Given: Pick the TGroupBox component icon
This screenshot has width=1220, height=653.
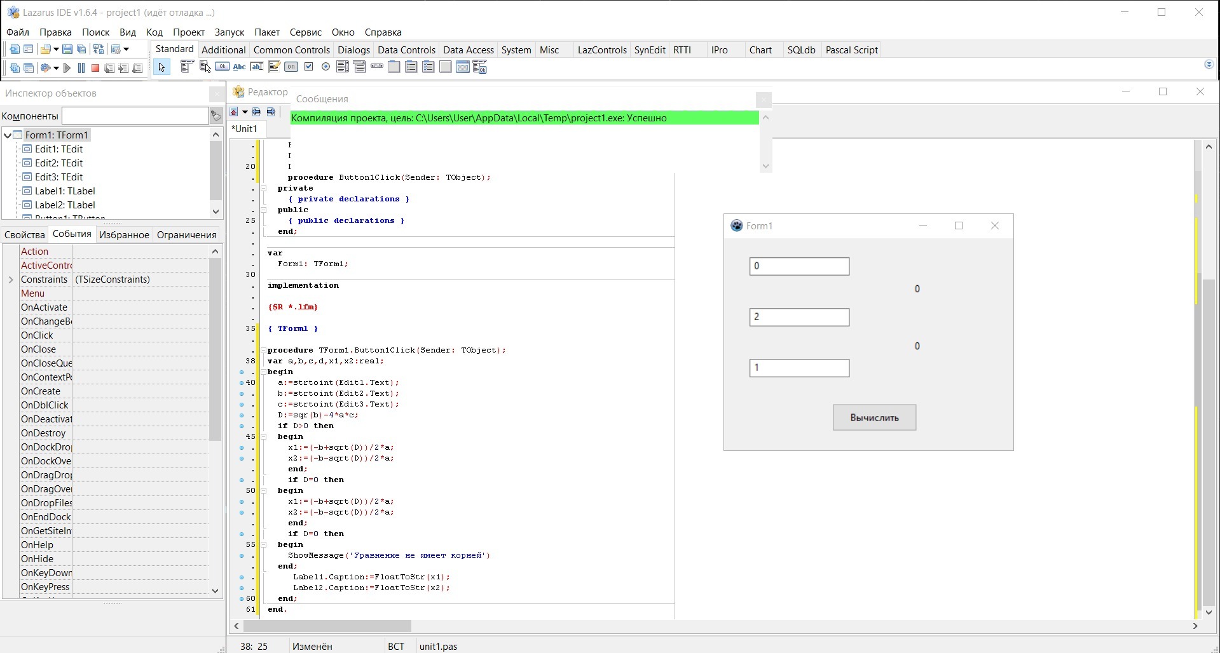Looking at the screenshot, I should 394,67.
